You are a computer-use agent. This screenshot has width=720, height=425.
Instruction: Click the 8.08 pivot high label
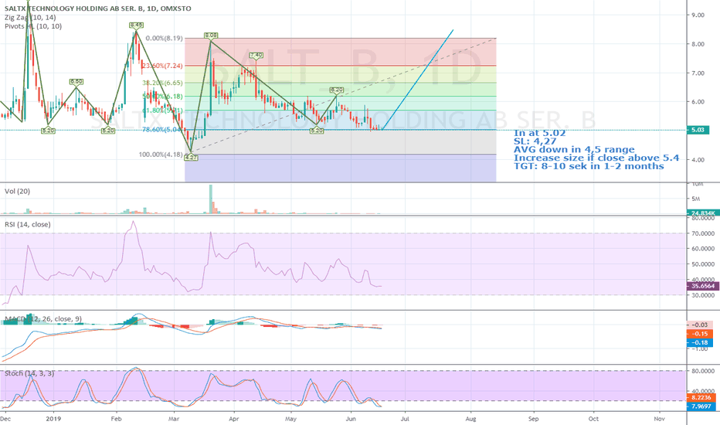[211, 35]
